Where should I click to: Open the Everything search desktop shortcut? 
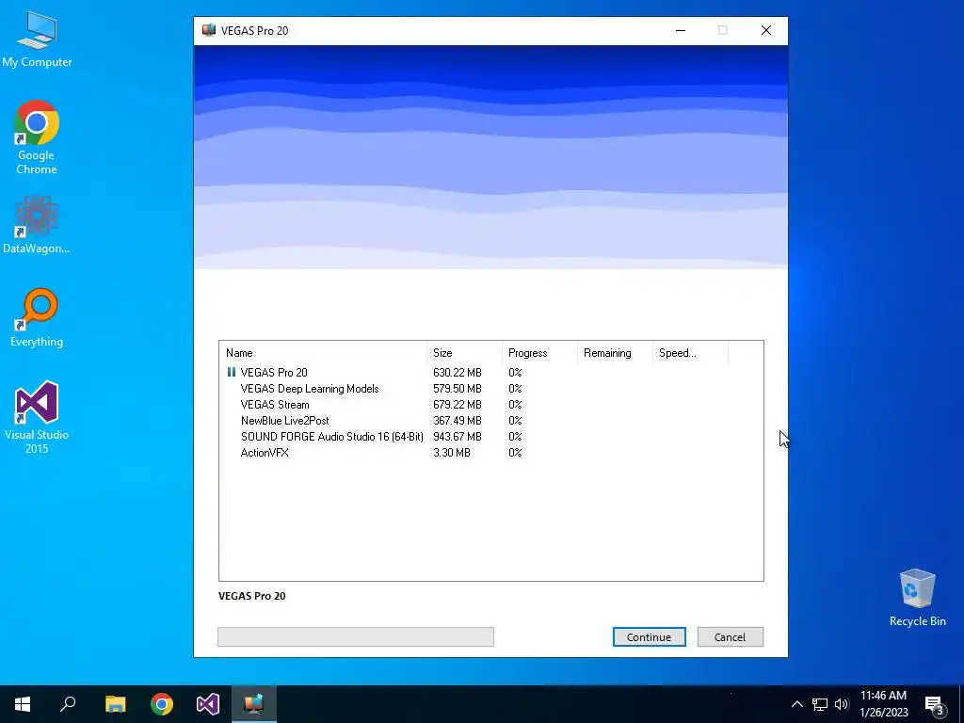tap(37, 318)
